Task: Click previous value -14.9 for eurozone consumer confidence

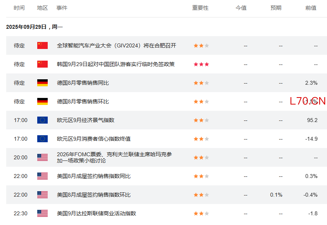Action: point(311,139)
